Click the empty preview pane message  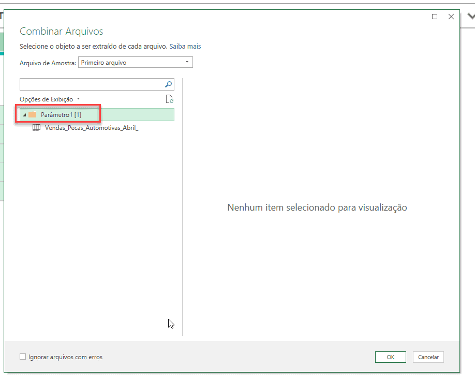[x=317, y=208]
